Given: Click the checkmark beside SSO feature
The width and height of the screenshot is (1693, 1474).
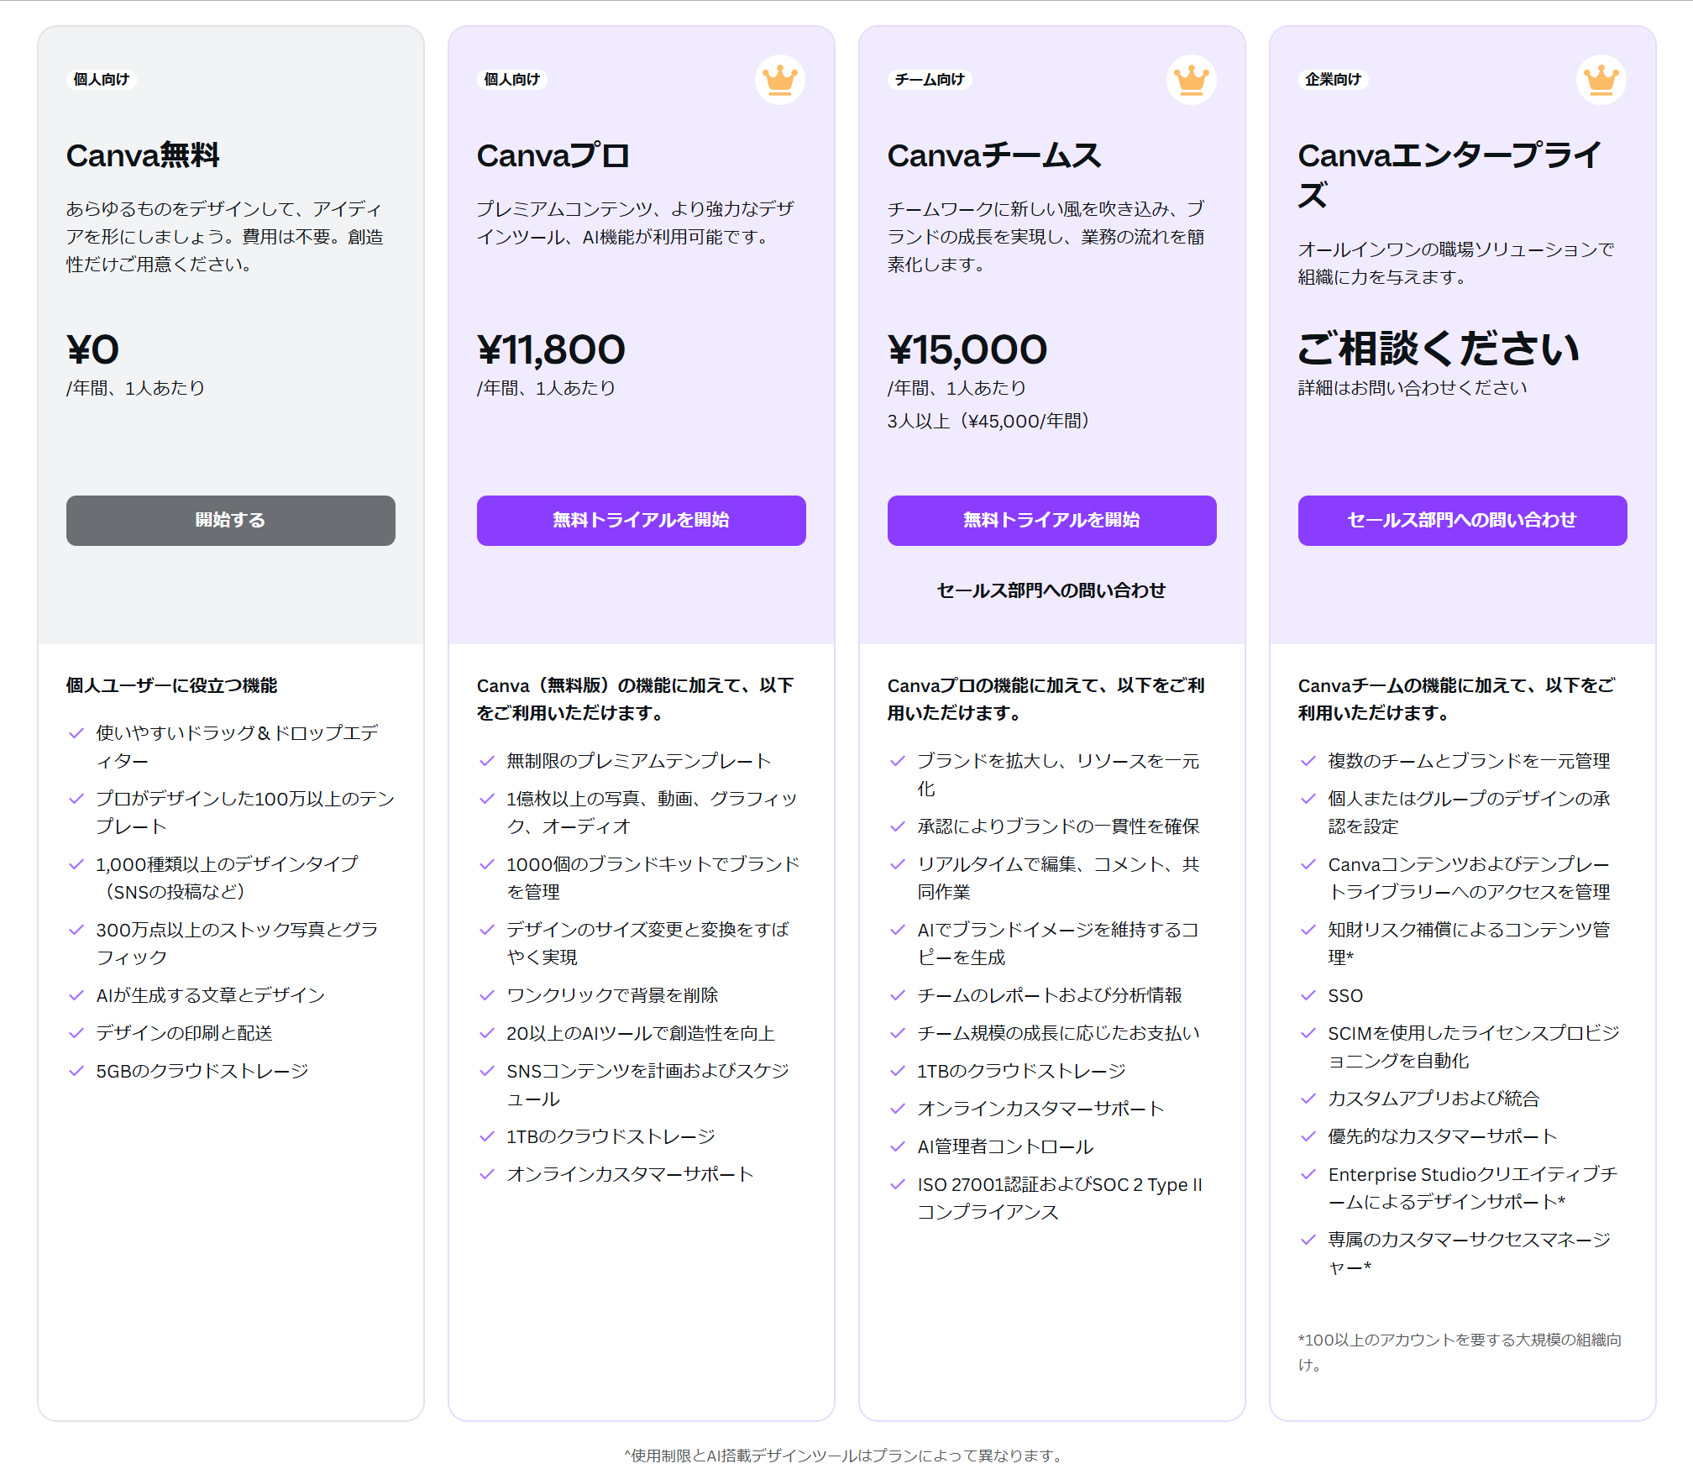Looking at the screenshot, I should [1307, 995].
